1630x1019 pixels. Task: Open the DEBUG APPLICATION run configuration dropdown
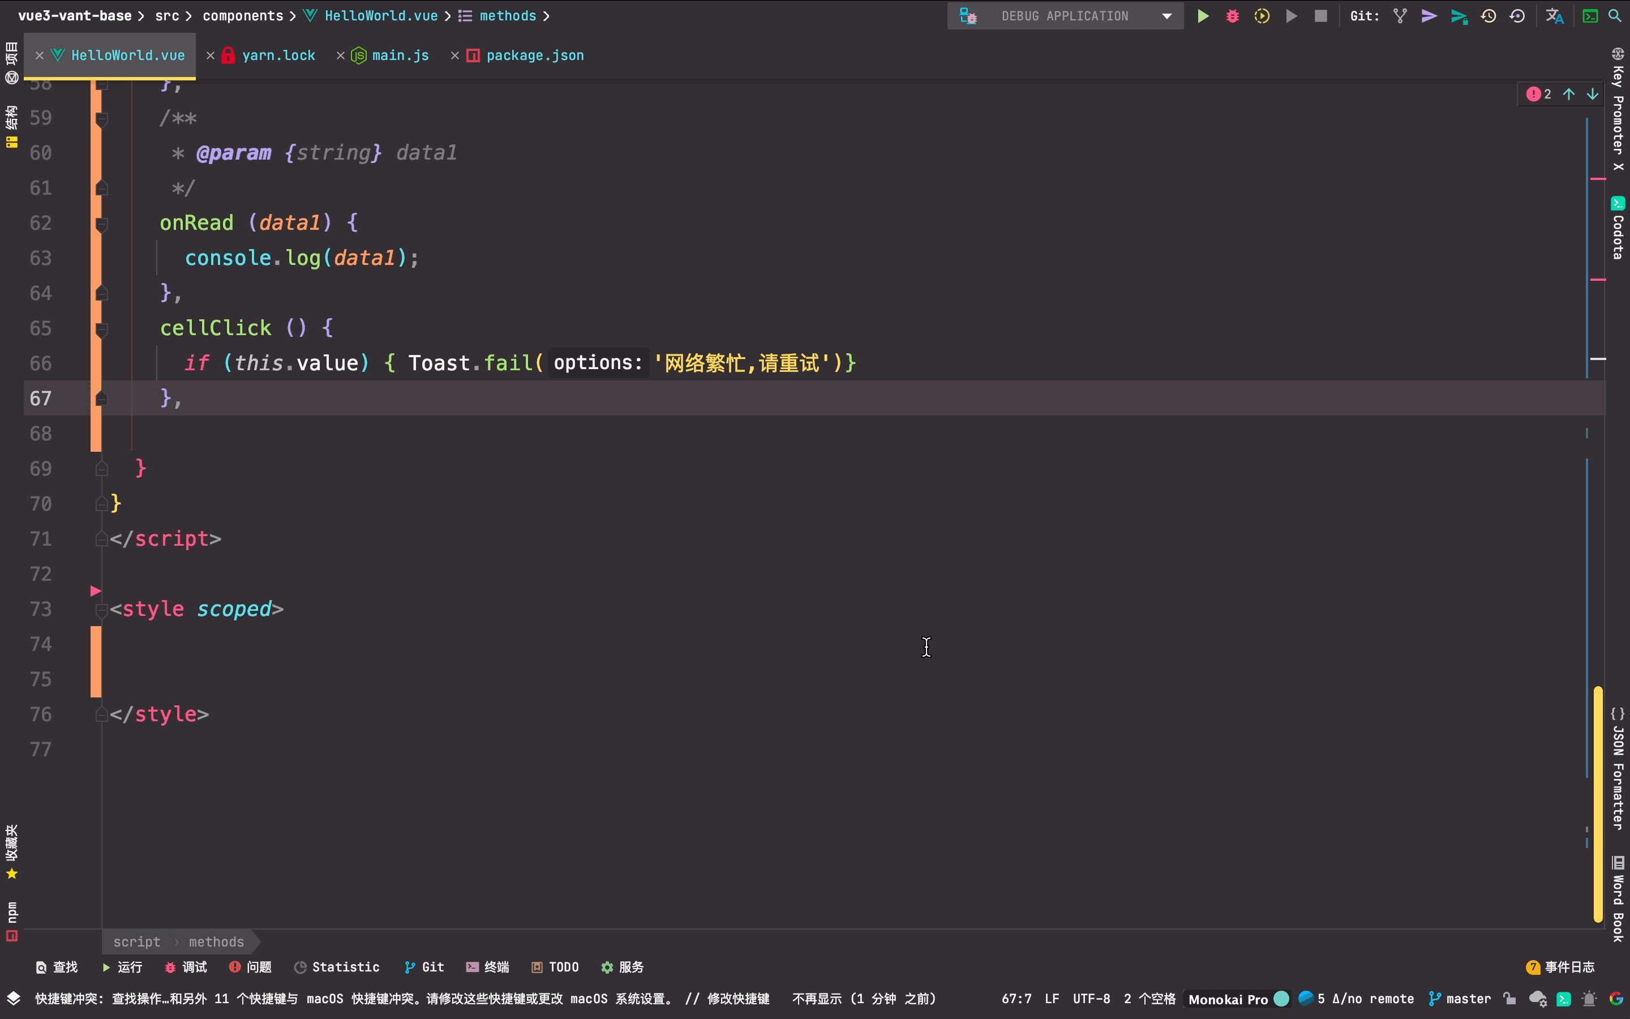[x=1166, y=15]
